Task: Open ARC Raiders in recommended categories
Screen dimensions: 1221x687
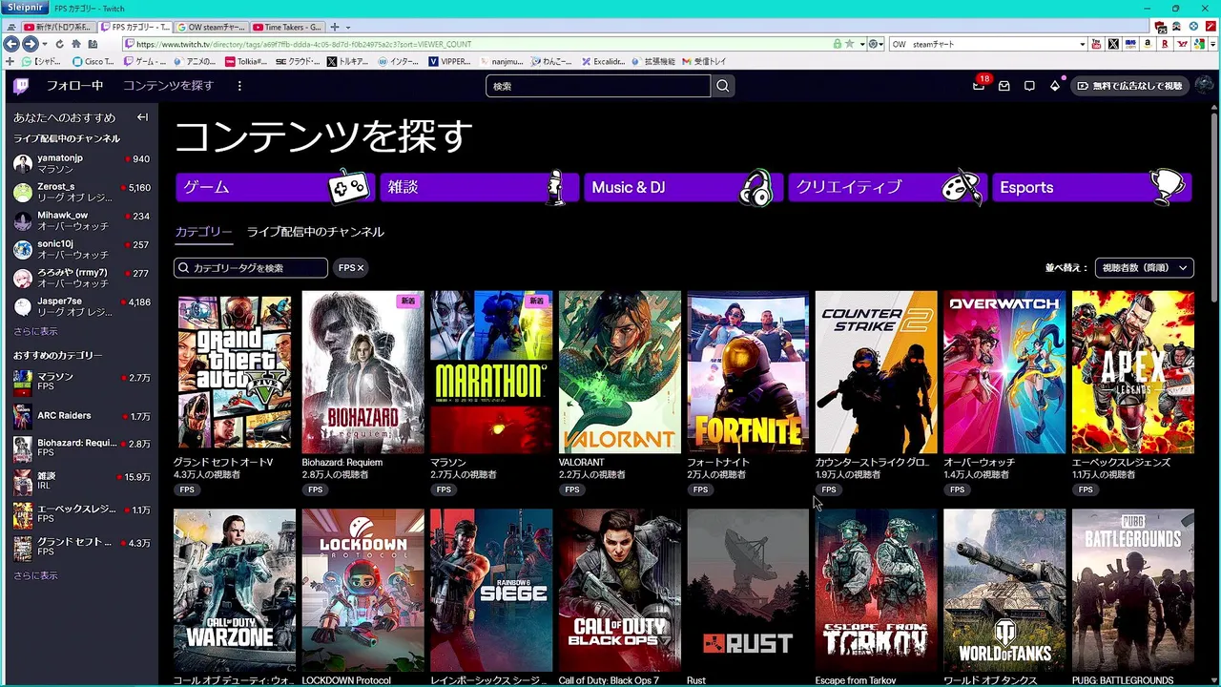Action: [80, 416]
